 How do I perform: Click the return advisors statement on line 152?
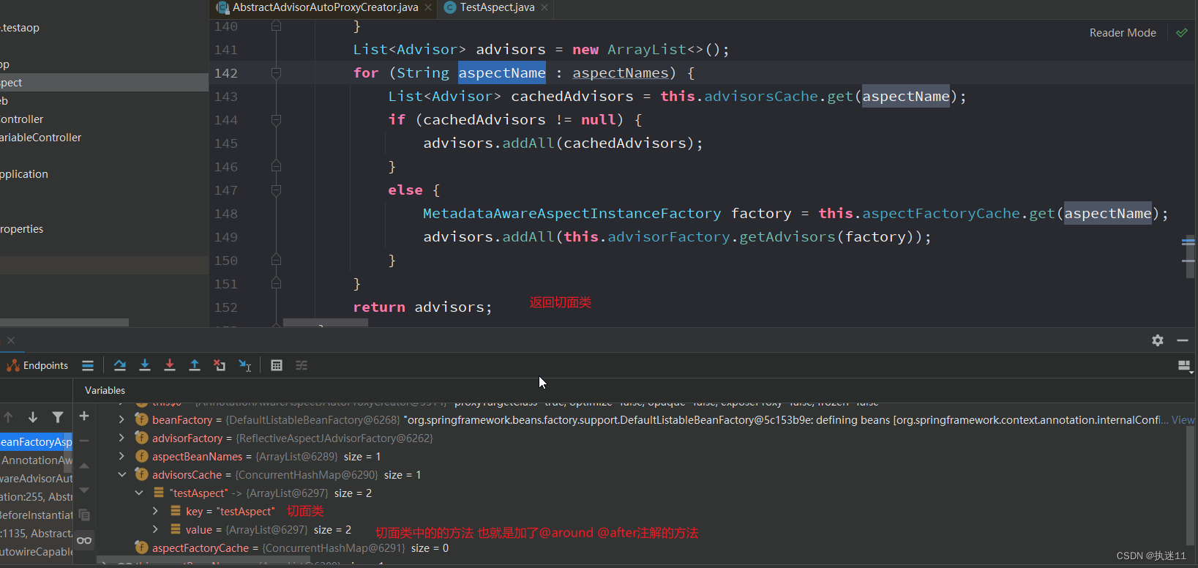pyautogui.click(x=422, y=307)
